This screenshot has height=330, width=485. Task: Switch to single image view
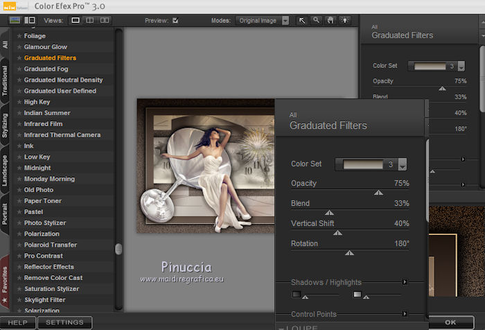click(76, 21)
